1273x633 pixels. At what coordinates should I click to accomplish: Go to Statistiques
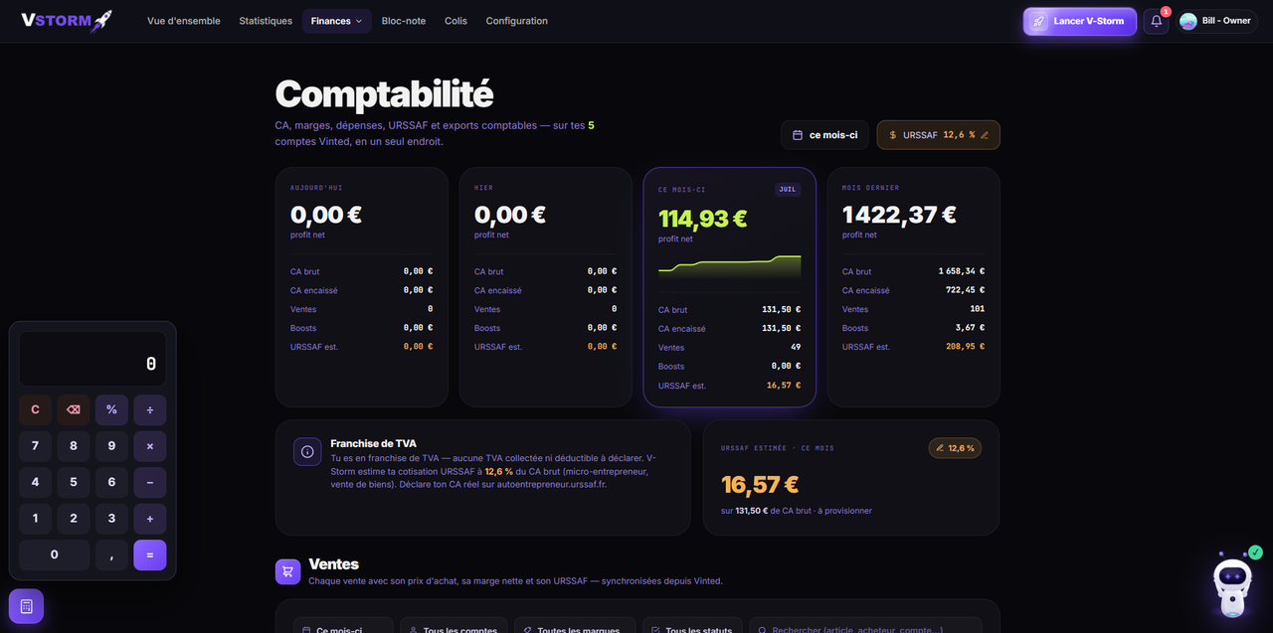coord(266,21)
